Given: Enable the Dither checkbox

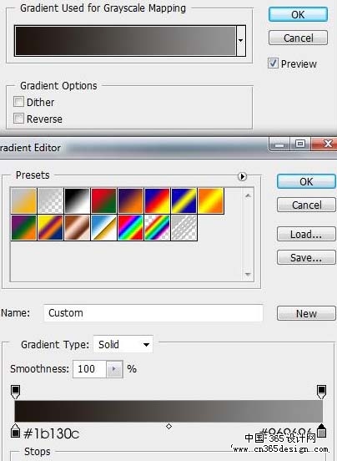Looking at the screenshot, I should click(x=18, y=102).
